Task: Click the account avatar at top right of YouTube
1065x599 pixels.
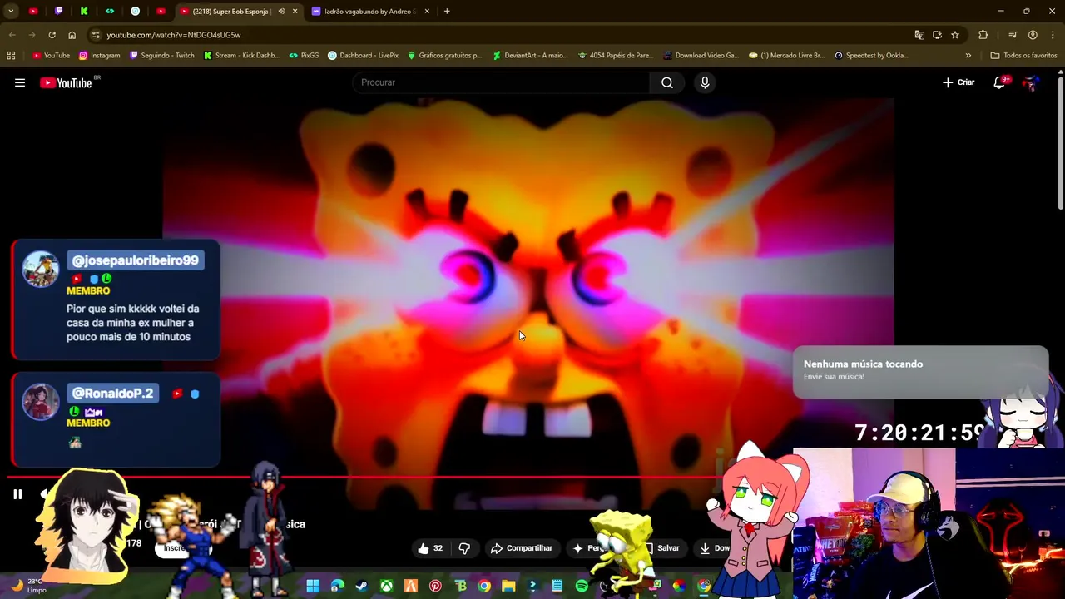Action: [1031, 82]
